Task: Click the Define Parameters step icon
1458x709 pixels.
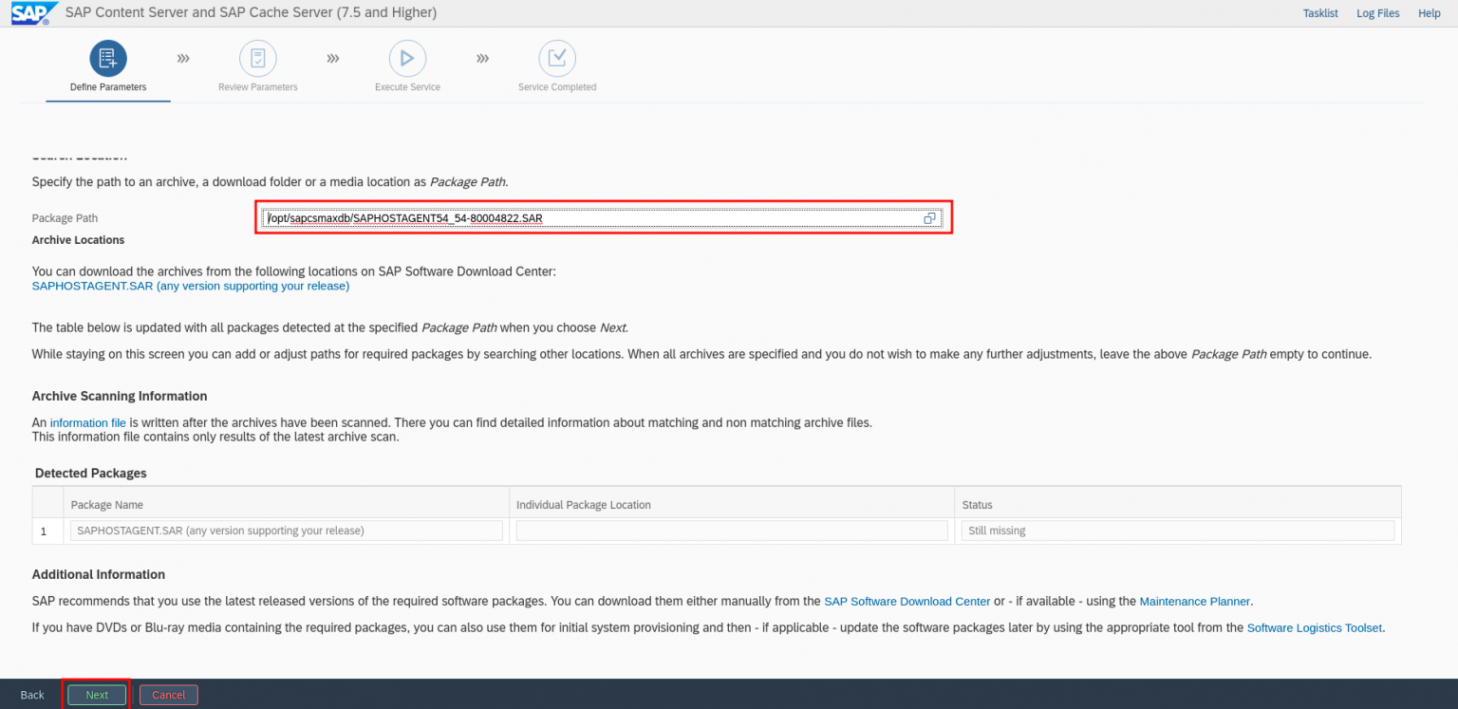Action: point(108,59)
